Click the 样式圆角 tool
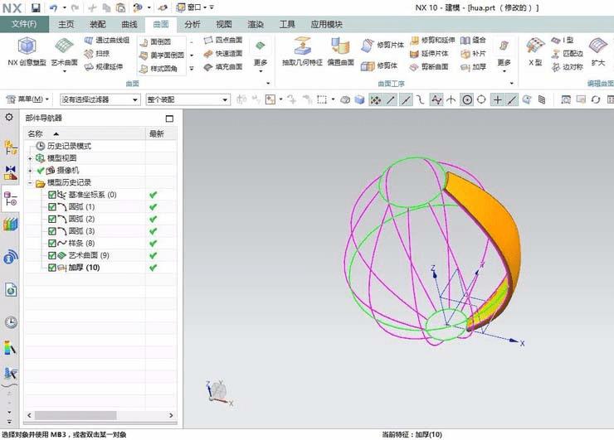Image resolution: width=614 pixels, height=440 pixels. pyautogui.click(x=158, y=69)
